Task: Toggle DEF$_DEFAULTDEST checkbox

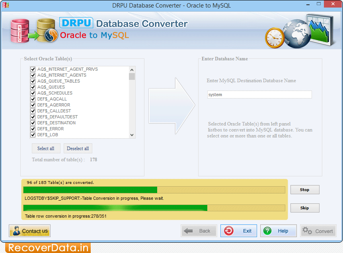Action: (33, 117)
